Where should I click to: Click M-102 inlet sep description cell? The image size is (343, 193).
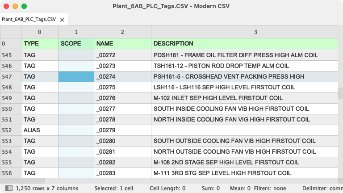pyautogui.click(x=244, y=98)
